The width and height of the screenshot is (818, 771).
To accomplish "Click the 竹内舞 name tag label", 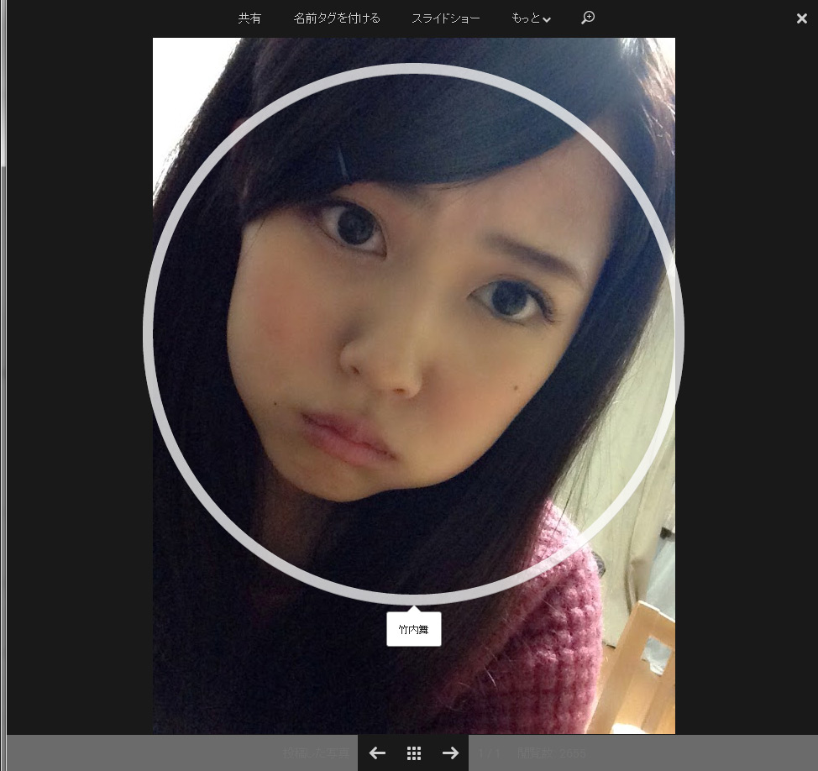I will point(414,629).
